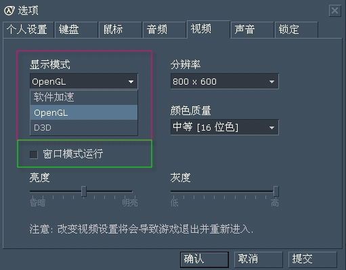Enable the 窗口模式运行 checkbox
Viewport: 346px width, 270px height.
pyautogui.click(x=34, y=154)
